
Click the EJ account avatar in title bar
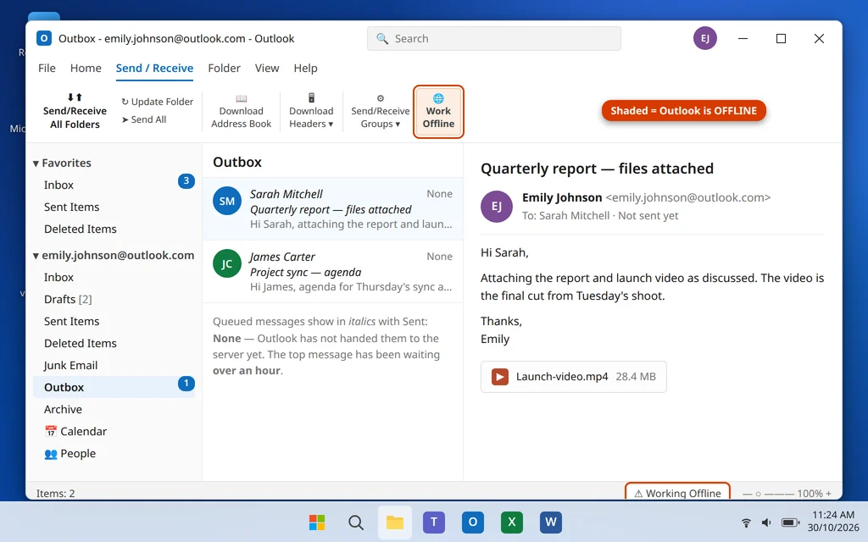point(704,38)
